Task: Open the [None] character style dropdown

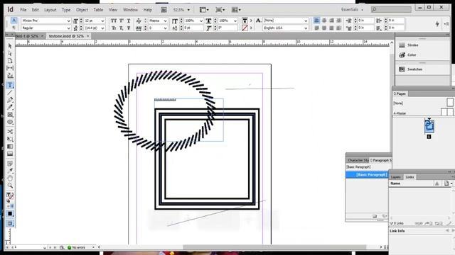Action: tap(306, 21)
